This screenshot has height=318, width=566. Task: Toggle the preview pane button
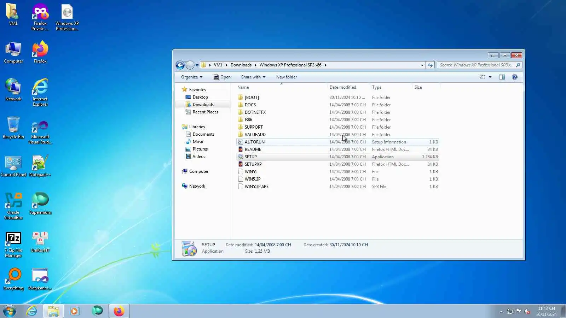tap(502, 77)
